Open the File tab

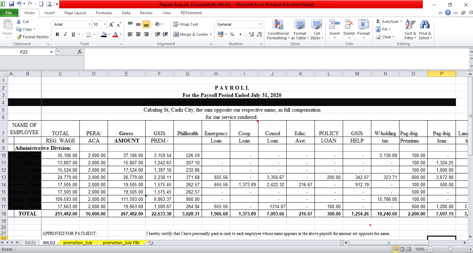(x=9, y=13)
